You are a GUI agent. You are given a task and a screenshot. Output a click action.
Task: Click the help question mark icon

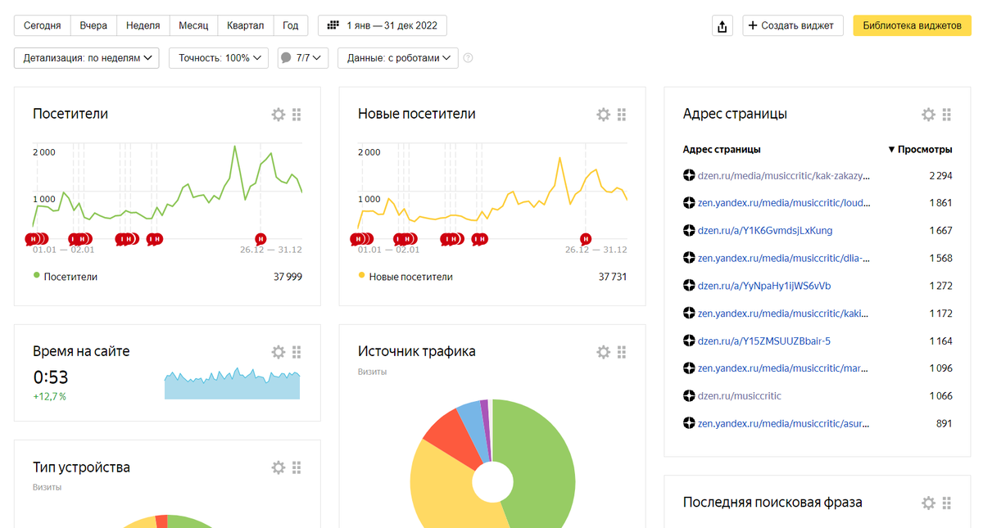[469, 58]
